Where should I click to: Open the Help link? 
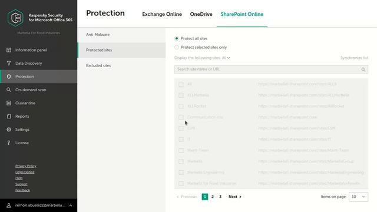coord(19,178)
